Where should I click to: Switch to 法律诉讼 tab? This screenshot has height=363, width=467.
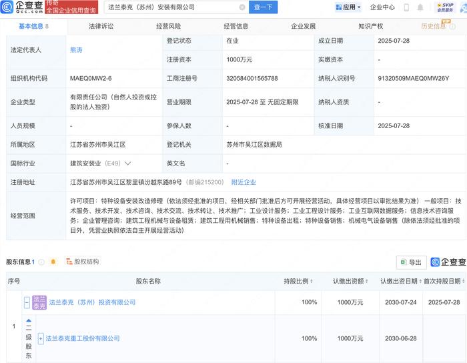[101, 27]
